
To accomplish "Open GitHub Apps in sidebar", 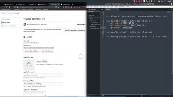I will coord(6,19).
